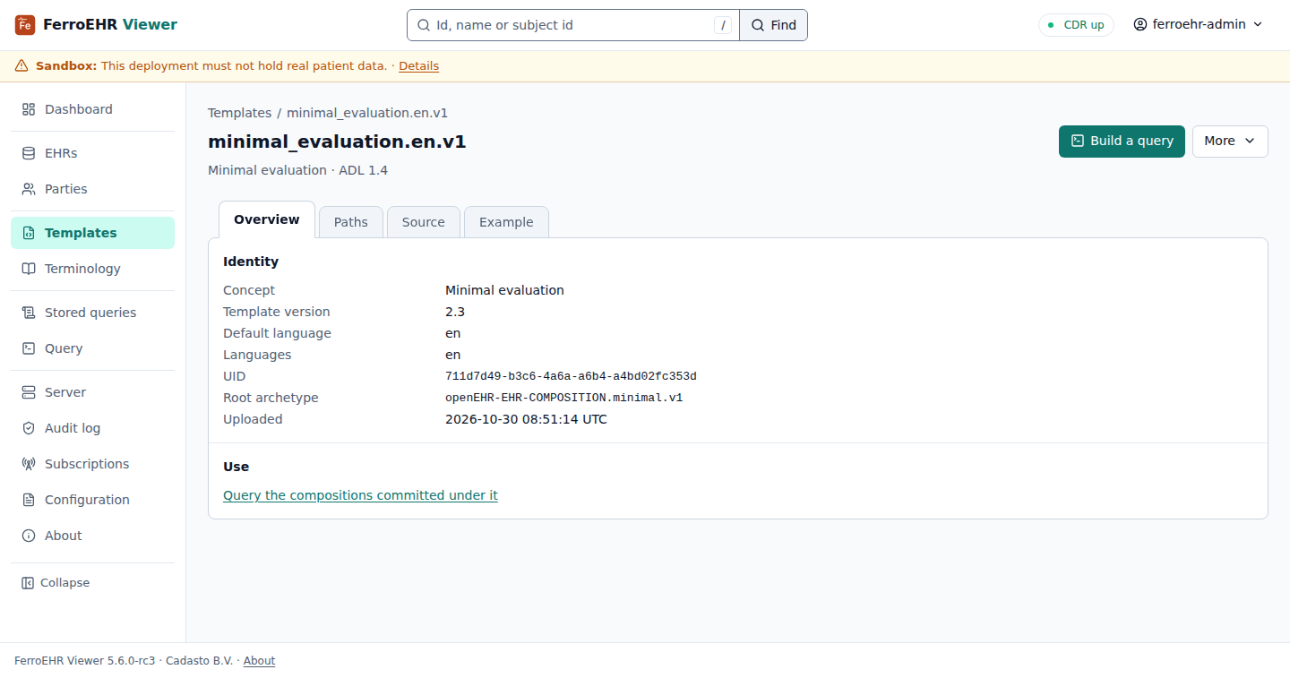Click the Configuration document icon
The height and width of the screenshot is (678, 1290).
(29, 500)
